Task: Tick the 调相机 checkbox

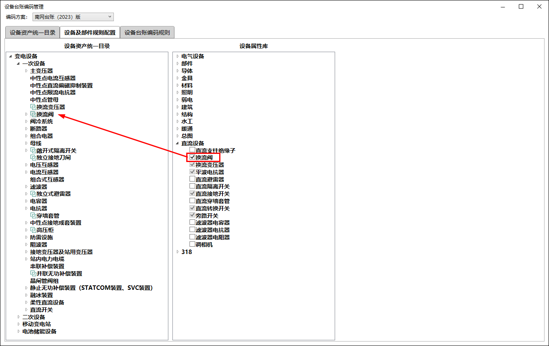Action: 192,244
